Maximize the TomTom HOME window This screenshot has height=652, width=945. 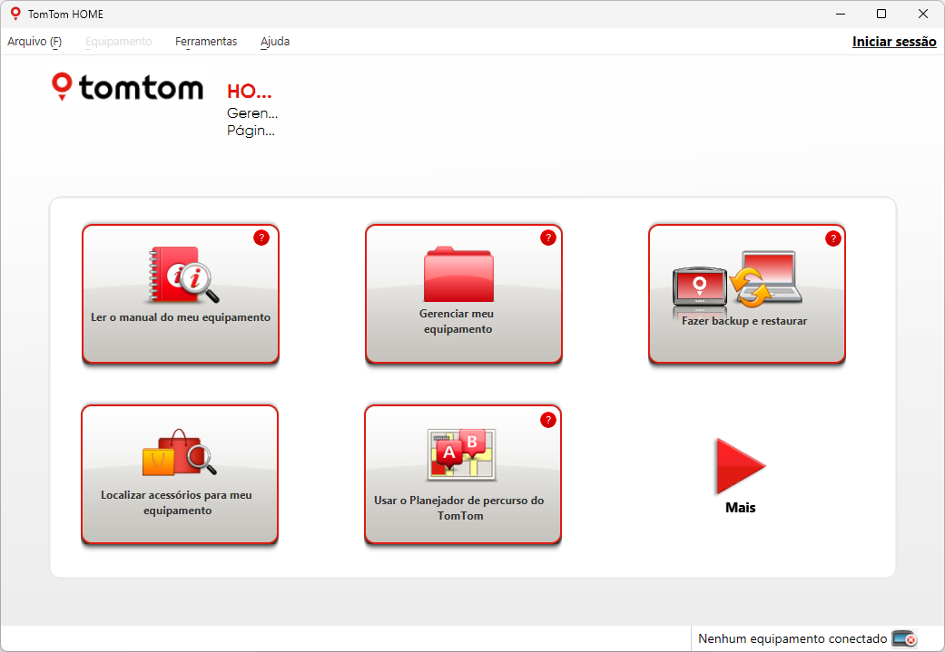pos(881,14)
